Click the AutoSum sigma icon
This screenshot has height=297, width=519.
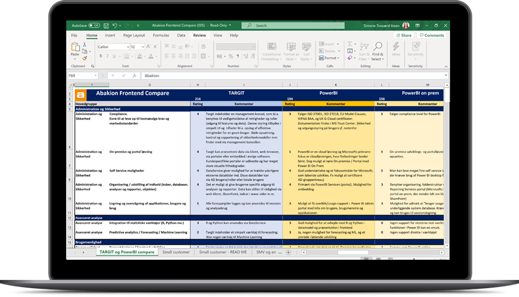(350, 44)
